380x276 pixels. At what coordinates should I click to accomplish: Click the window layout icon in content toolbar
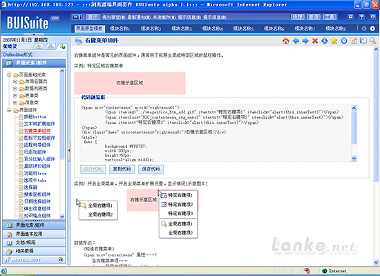point(363,41)
